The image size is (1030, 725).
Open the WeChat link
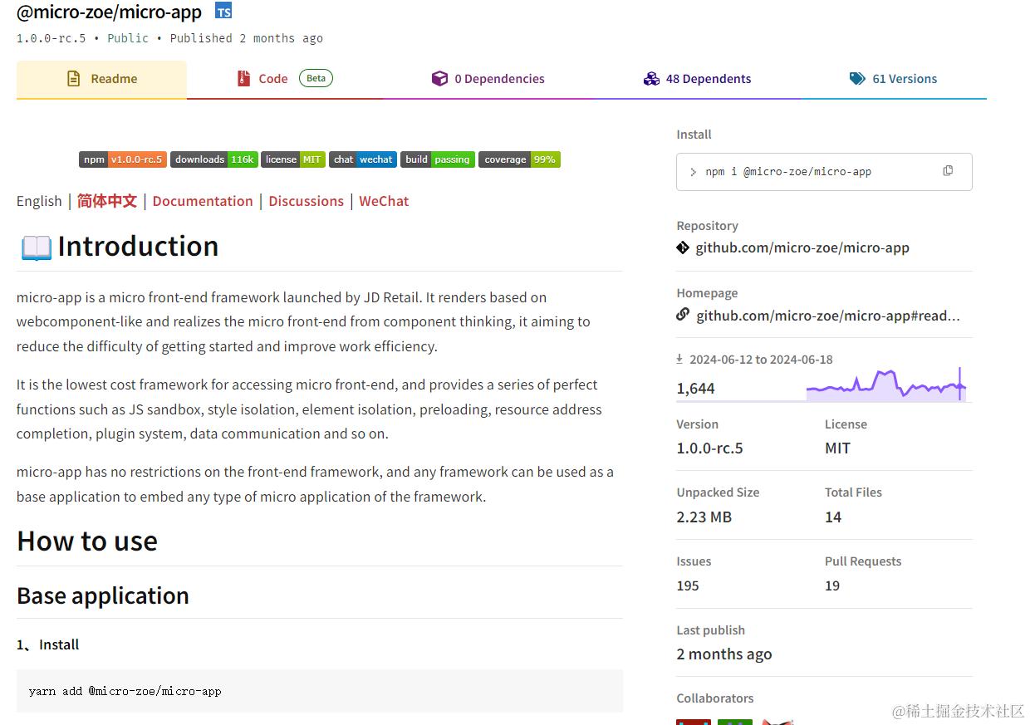coord(384,201)
